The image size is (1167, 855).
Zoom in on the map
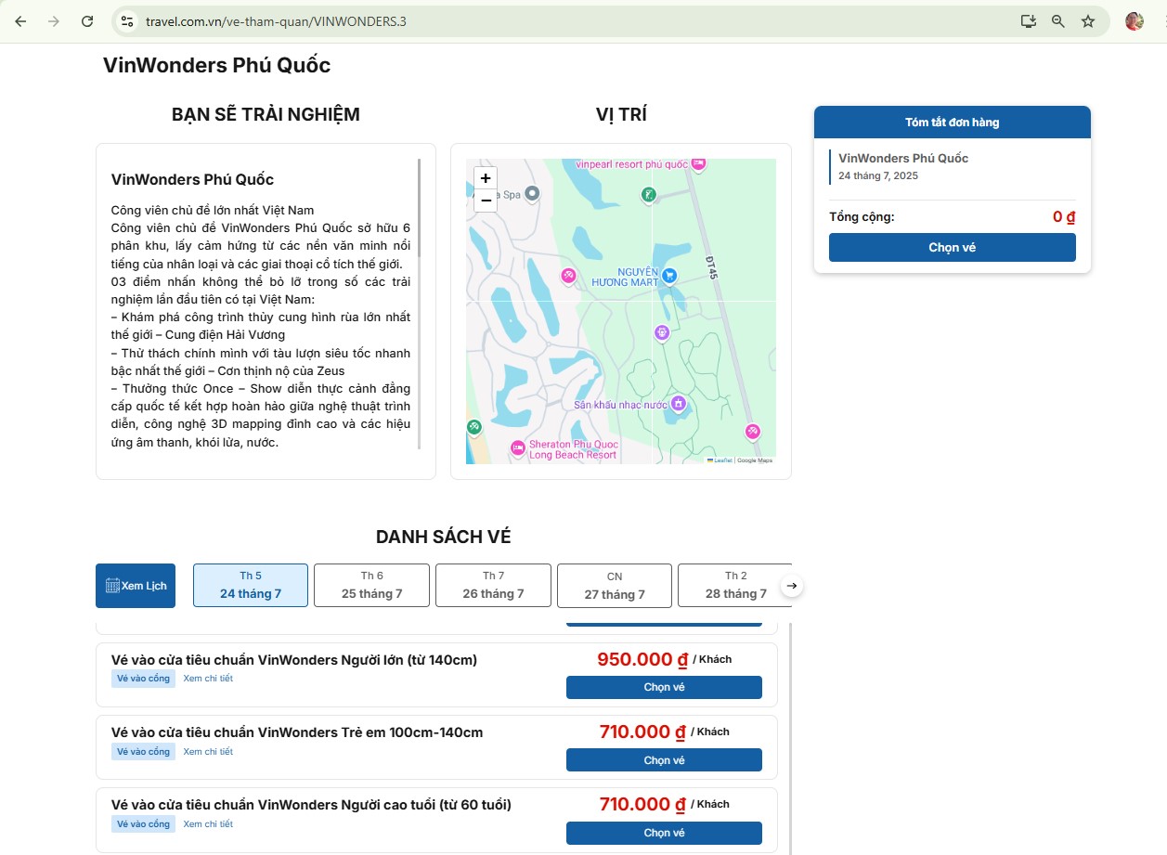pyautogui.click(x=486, y=178)
